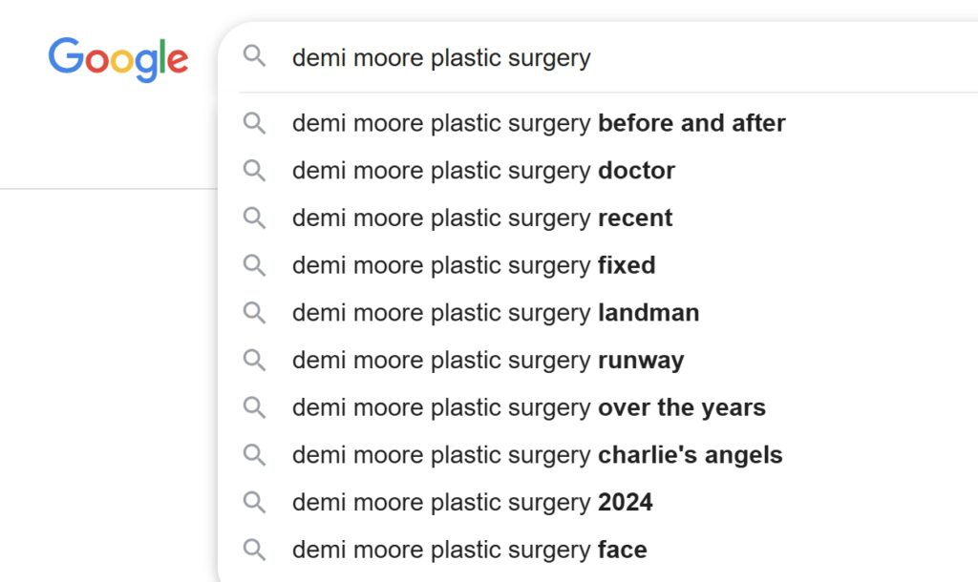Viewport: 978px width, 582px height.
Task: Click the search icon in the search box
Action: (254, 56)
